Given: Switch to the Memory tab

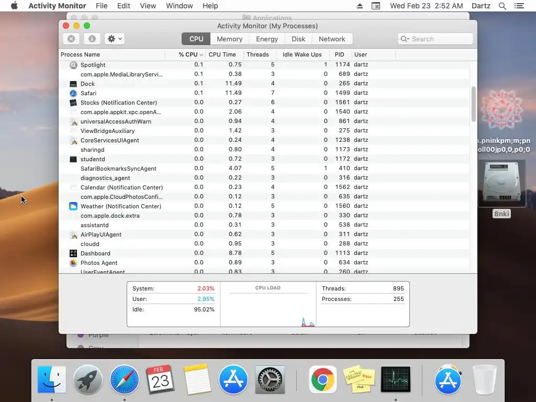Looking at the screenshot, I should (230, 39).
